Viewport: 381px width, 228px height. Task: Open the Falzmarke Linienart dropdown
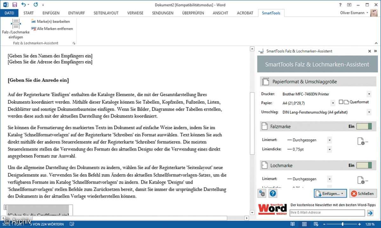(x=330, y=140)
